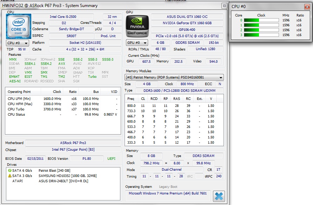This screenshot has height=205, width=313.
Task: Click the Intel Core i5-2500 name field
Action: coord(63,17)
